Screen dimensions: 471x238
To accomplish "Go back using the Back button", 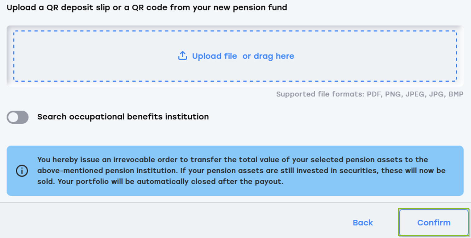I will 363,223.
